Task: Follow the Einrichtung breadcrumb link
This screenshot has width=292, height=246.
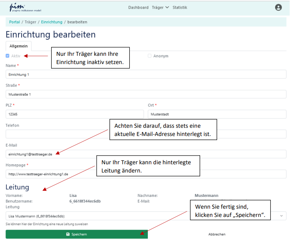Action: (x=52, y=22)
